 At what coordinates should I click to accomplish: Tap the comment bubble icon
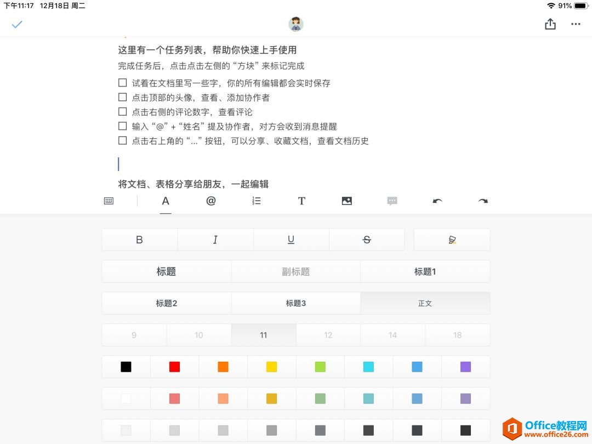(392, 201)
